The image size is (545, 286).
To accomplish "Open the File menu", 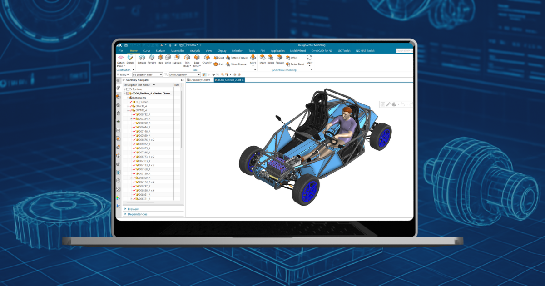I will (120, 51).
